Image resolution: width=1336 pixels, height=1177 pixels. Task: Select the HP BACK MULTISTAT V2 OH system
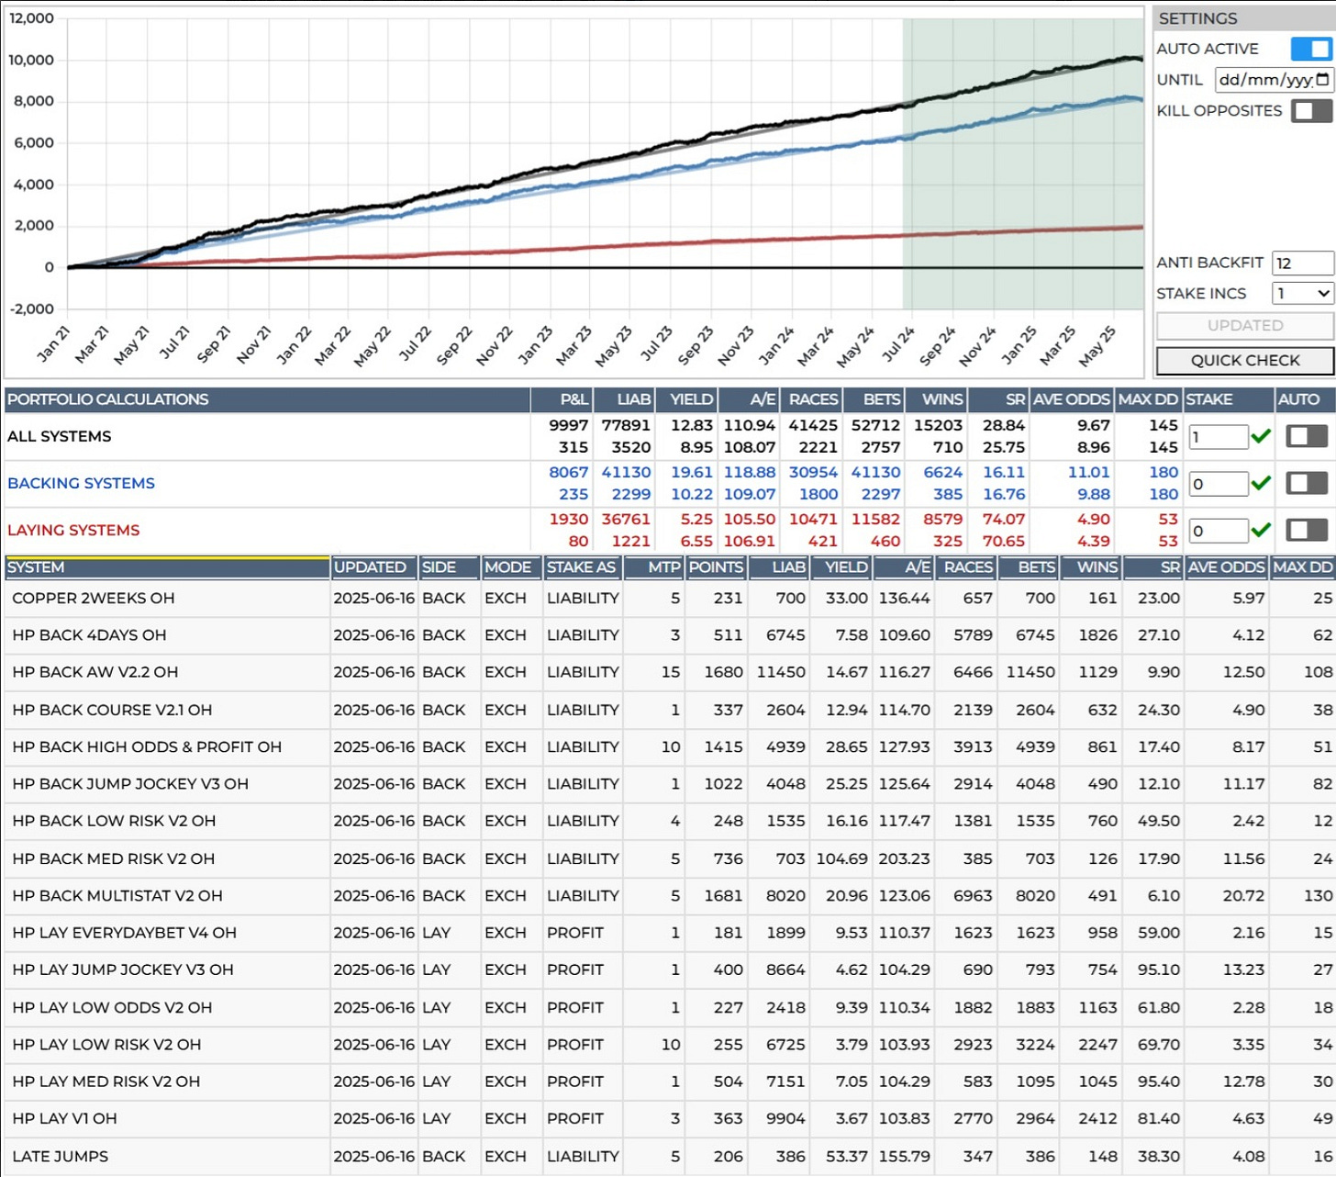click(117, 895)
